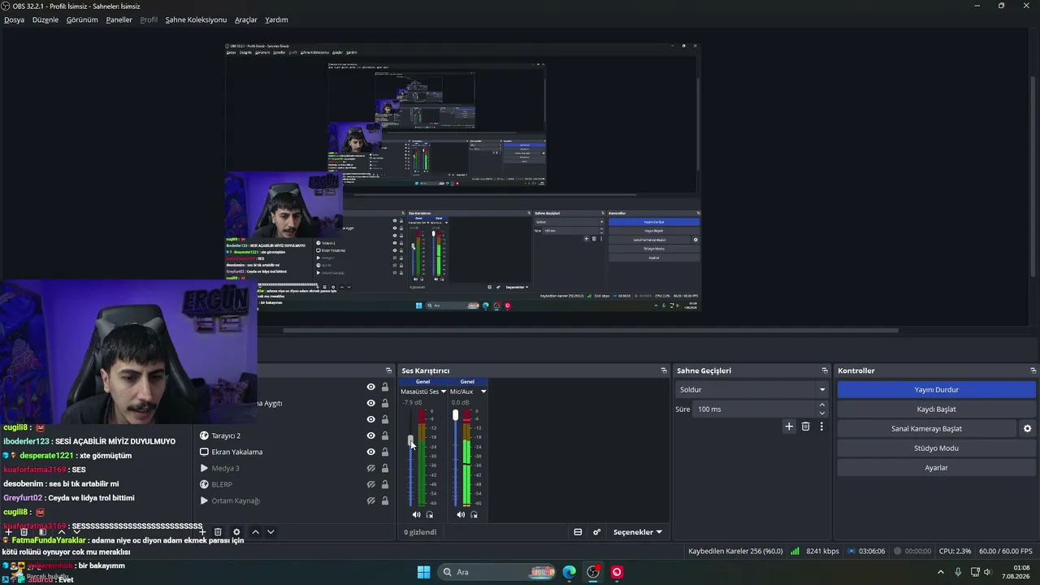Show hidden system tray icons chevron

click(x=941, y=572)
